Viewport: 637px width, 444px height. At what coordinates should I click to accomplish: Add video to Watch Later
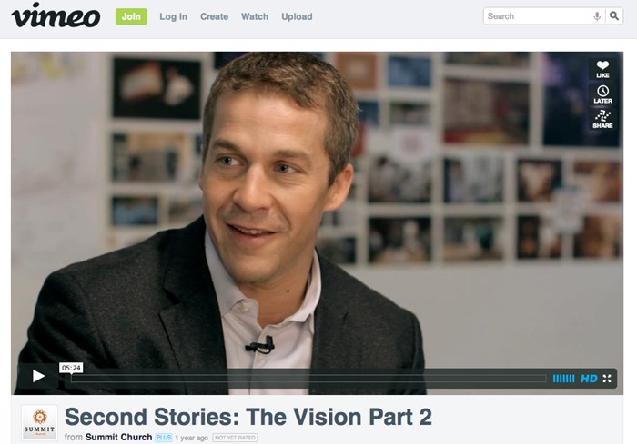click(x=602, y=94)
